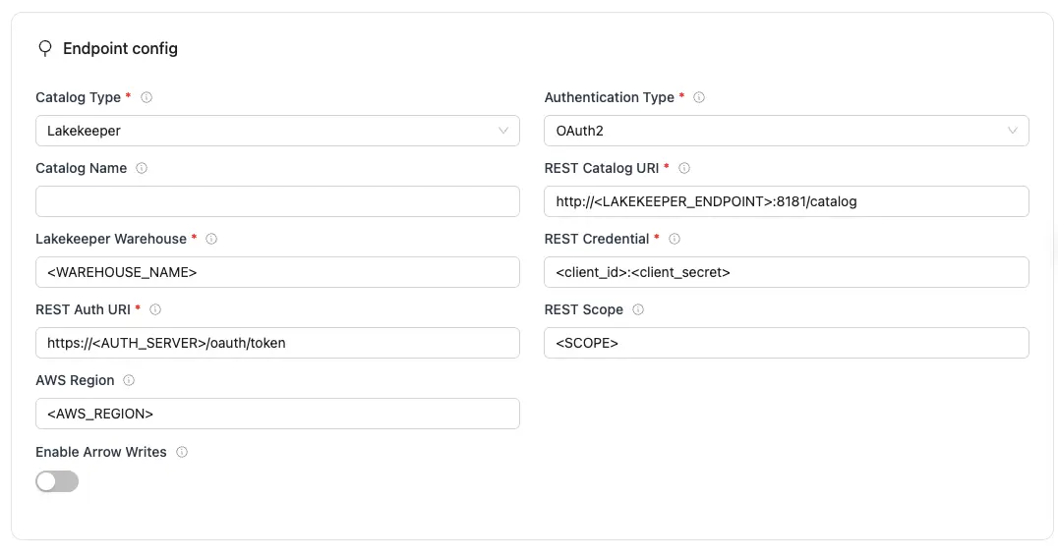Click the info icon next to Catalog Name
The image size is (1058, 555).
click(142, 168)
